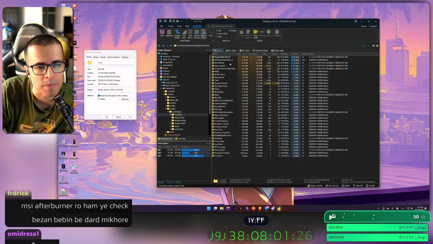Image resolution: width=433 pixels, height=244 pixels.
Task: Open the Display Depth option
Action: coord(178,34)
